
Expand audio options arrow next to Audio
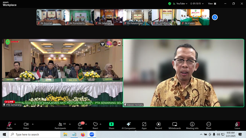tap(15, 124)
